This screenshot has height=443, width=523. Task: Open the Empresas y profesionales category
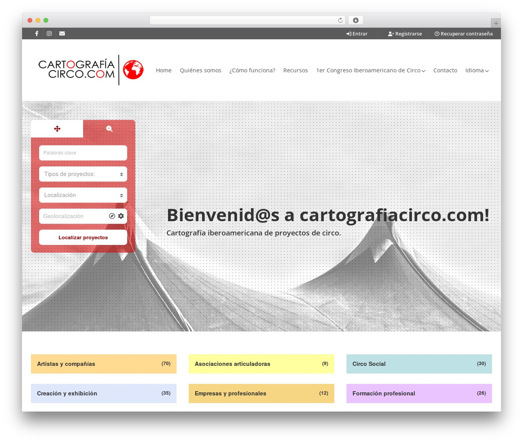(261, 393)
